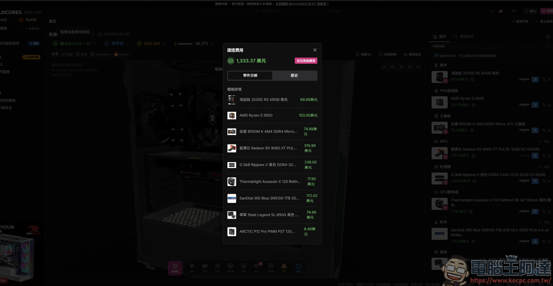This screenshot has width=553, height=286.
Task: Click the Corsair 3200D case thumbnail in dialog
Action: (232, 99)
